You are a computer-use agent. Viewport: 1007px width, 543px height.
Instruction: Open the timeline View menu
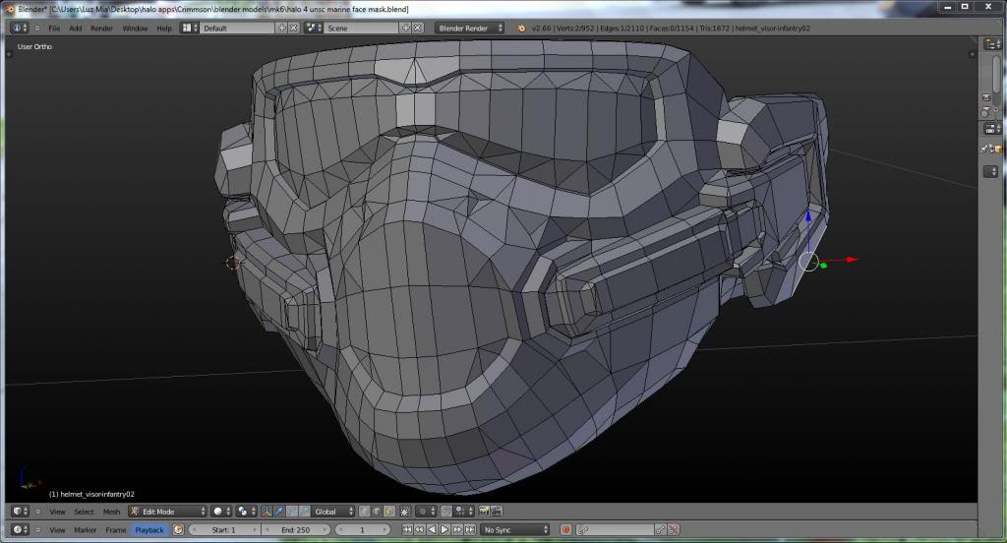click(x=57, y=530)
